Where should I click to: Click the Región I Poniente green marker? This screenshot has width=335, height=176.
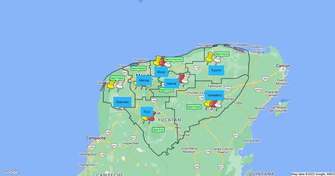coord(117,78)
